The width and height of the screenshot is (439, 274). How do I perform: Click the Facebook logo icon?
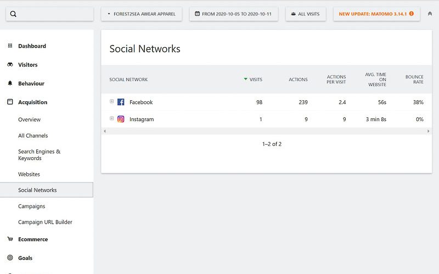121,102
